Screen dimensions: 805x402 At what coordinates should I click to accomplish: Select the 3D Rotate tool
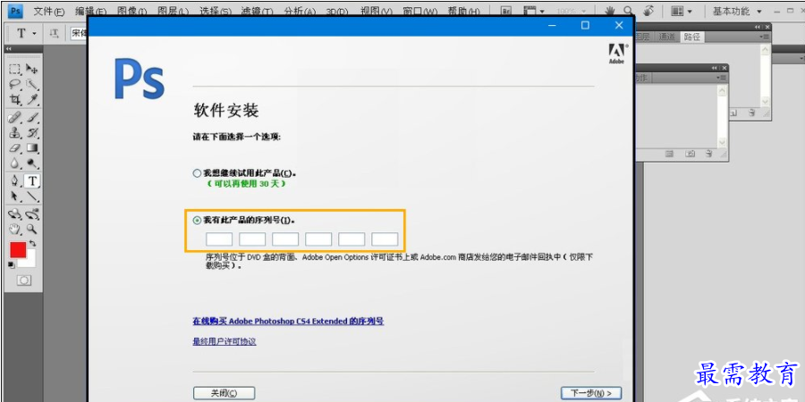coord(15,214)
